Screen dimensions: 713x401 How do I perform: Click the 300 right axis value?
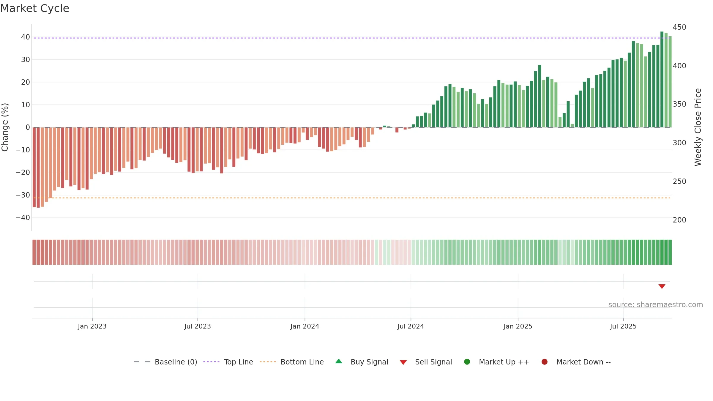click(x=679, y=143)
